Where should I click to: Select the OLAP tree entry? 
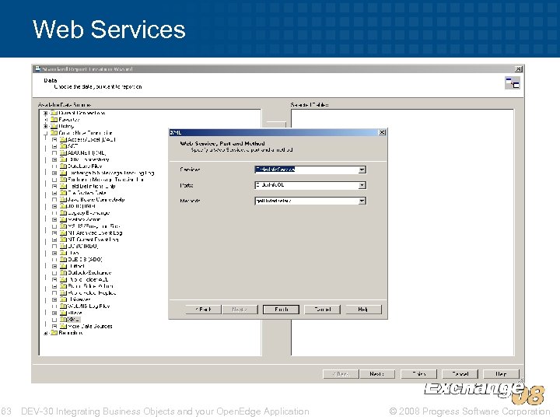[x=73, y=253]
